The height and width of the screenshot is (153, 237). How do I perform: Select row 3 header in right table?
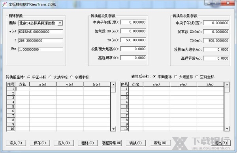(x=125, y=98)
